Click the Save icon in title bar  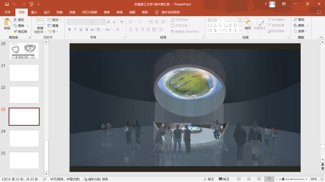point(7,4)
